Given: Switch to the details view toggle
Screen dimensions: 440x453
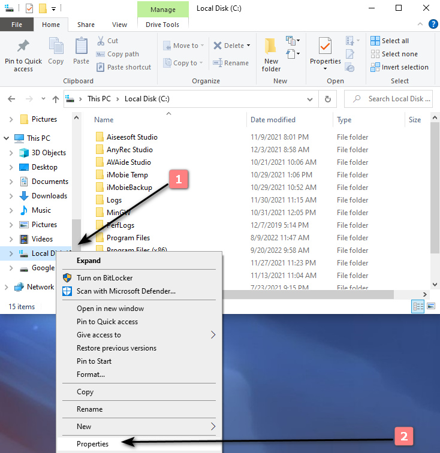Looking at the screenshot, I should [418, 307].
